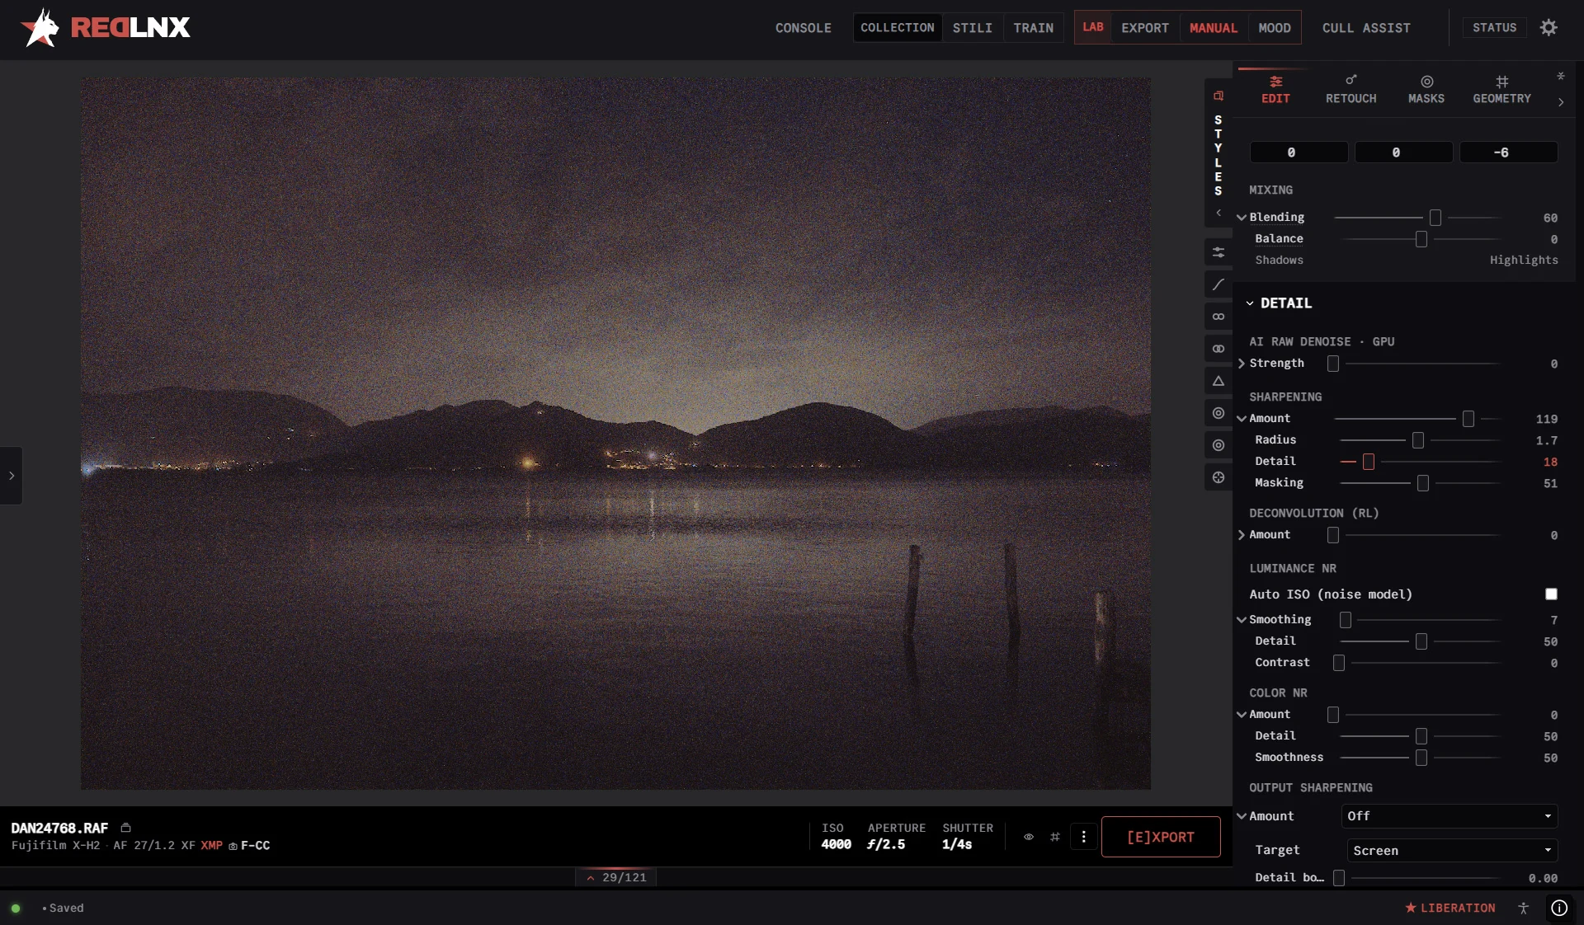1584x925 pixels.
Task: Click the infinity-shaped section icon
Action: 1218,317
